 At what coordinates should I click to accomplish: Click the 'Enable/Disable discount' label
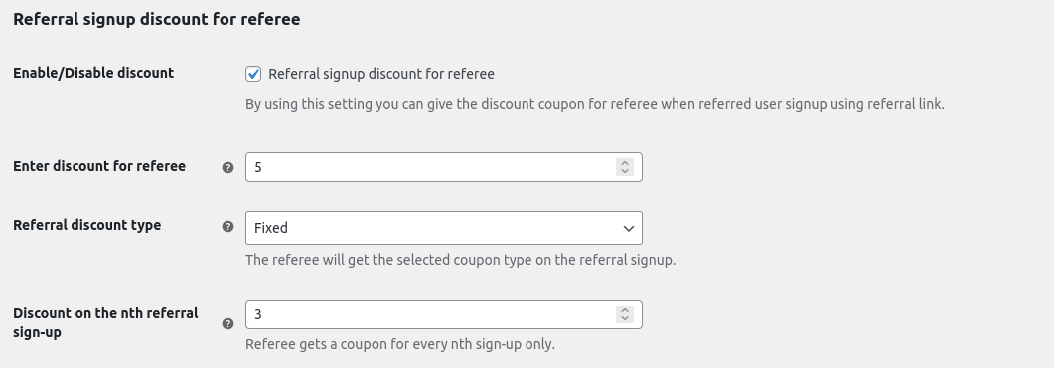click(93, 73)
